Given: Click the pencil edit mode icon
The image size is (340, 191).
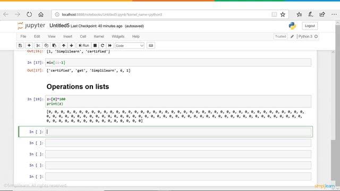Looking at the screenshot, I should point(292,37).
